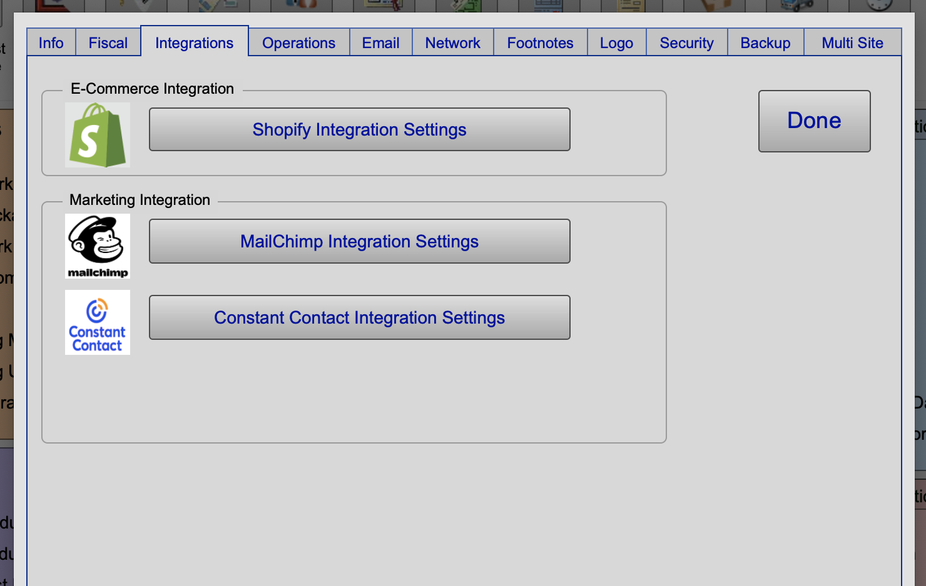Open the Security tab
The image size is (926, 586).
686,43
